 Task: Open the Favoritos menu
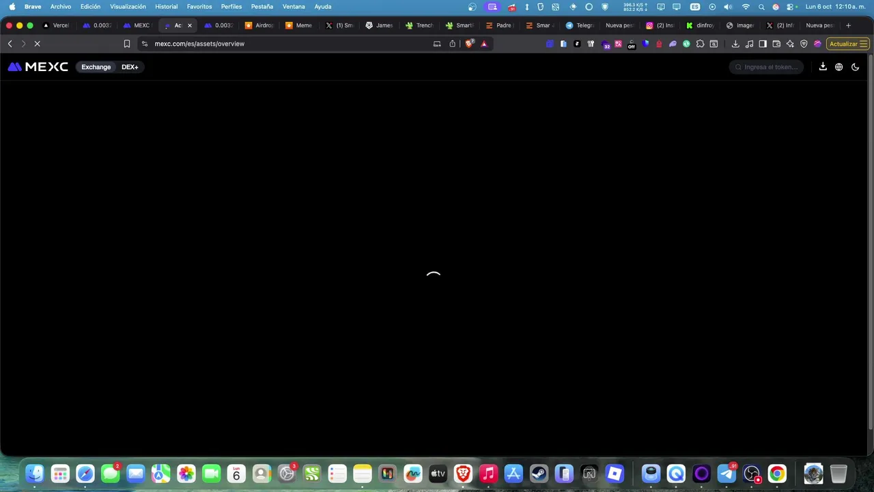click(x=199, y=7)
